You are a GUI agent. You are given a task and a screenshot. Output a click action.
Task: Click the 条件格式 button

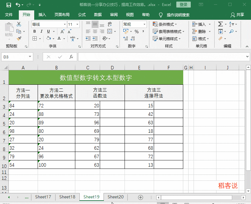click(x=165, y=24)
